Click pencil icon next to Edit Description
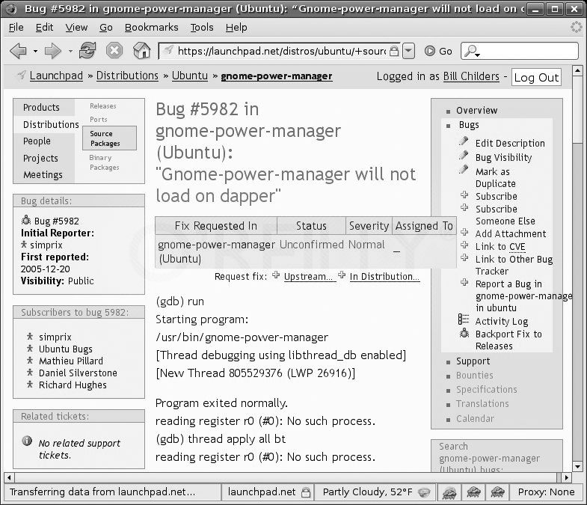Screen dimensions: 587x505 (464, 142)
